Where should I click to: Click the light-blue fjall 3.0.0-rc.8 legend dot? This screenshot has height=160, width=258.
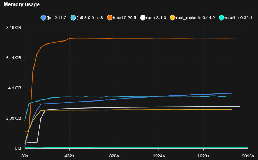(x=73, y=18)
